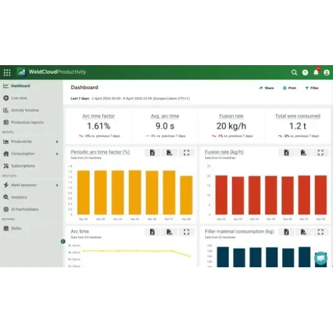Open the Filter button
This screenshot has width=333, height=333.
pos(312,88)
